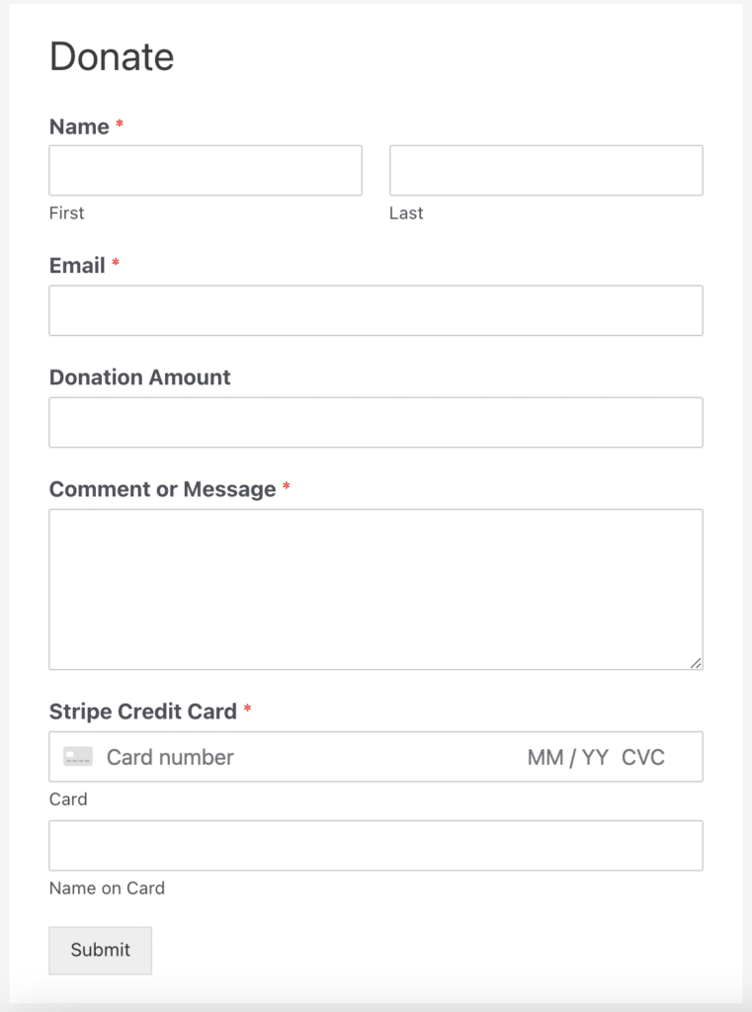Click the Email input field
752x1012 pixels.
pos(376,309)
